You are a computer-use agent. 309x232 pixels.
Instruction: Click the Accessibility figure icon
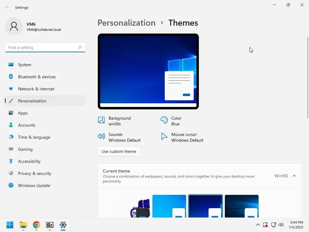(11, 161)
